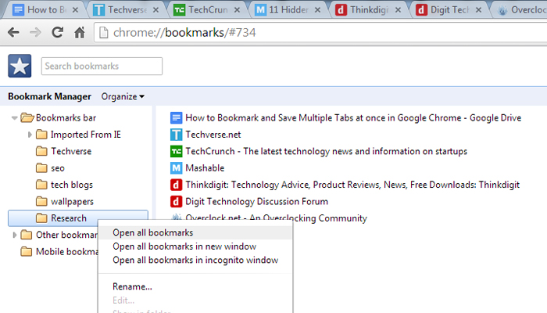Click the TechCrunch favicon in bookmark list

point(176,151)
